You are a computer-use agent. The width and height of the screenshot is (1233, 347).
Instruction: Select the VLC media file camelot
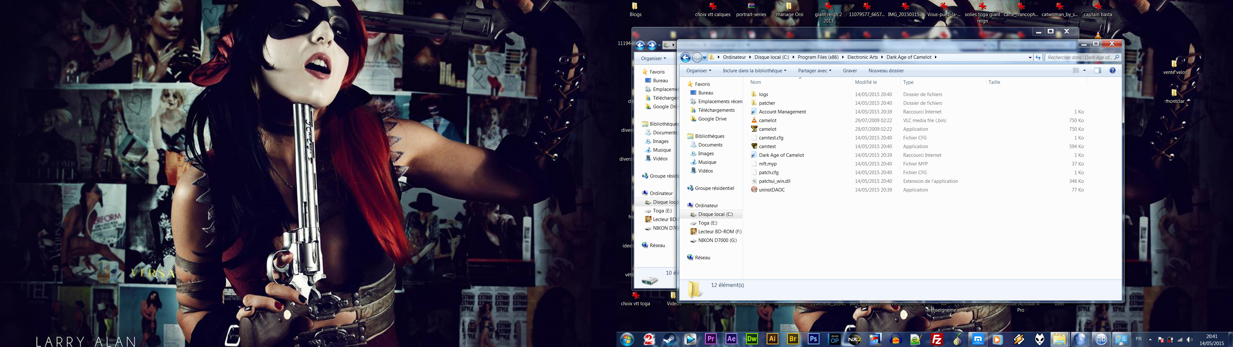[767, 120]
